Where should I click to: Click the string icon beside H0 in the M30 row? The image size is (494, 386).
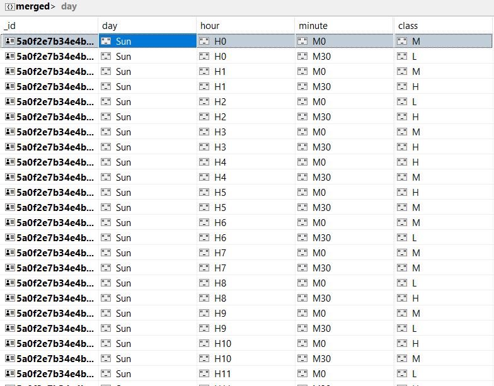[204, 56]
